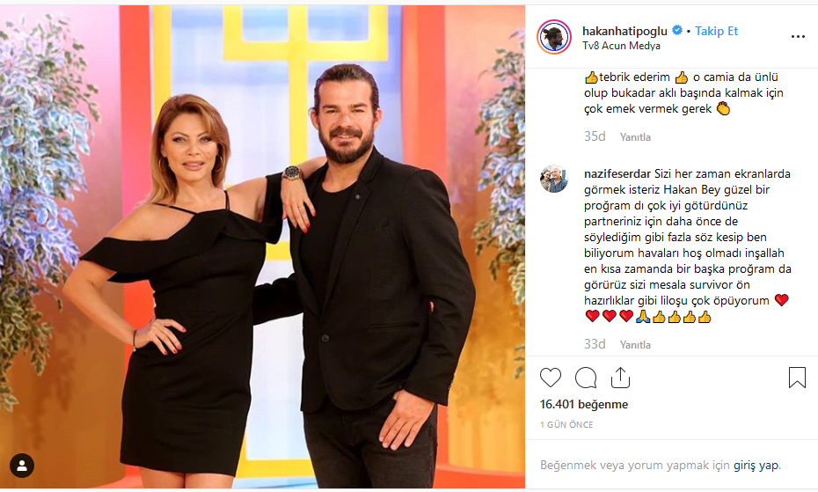Open comments with the speech bubble icon
Screen dimensions: 818x492
(586, 377)
